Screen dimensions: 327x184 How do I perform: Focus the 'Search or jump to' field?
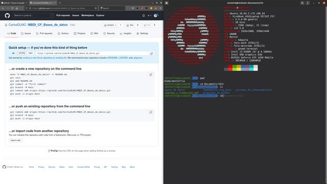pos(33,15)
